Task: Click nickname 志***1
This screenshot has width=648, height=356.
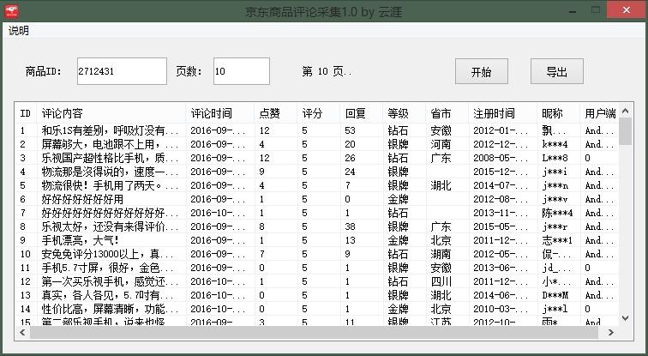Action: 557,240
